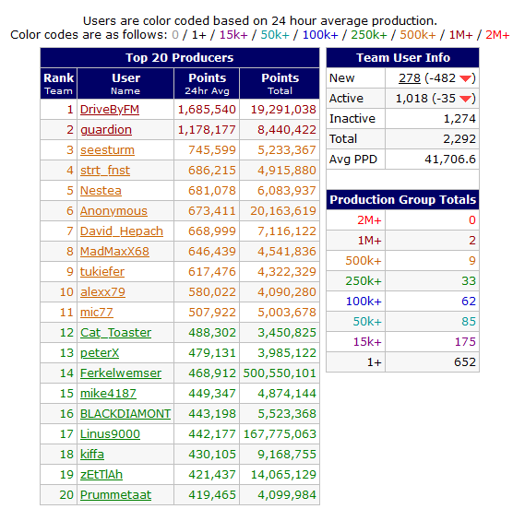Click the Points Total column header

pyautogui.click(x=280, y=84)
